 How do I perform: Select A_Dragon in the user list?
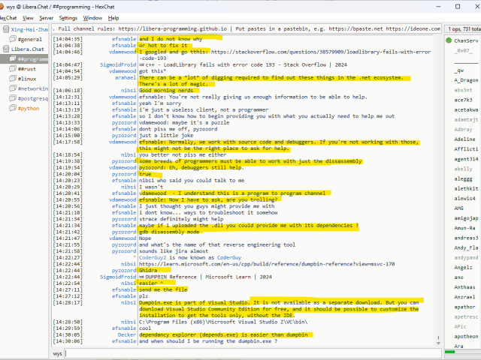465,79
